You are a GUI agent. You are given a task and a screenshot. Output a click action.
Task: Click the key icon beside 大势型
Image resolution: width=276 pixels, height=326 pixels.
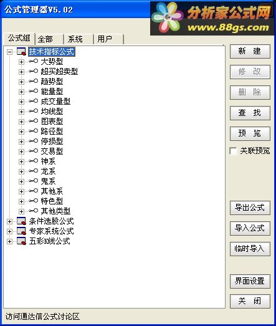[x=33, y=61]
